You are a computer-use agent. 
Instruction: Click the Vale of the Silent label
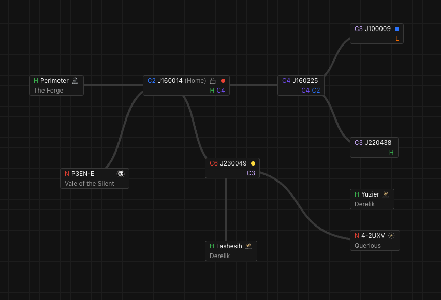pyautogui.click(x=90, y=184)
